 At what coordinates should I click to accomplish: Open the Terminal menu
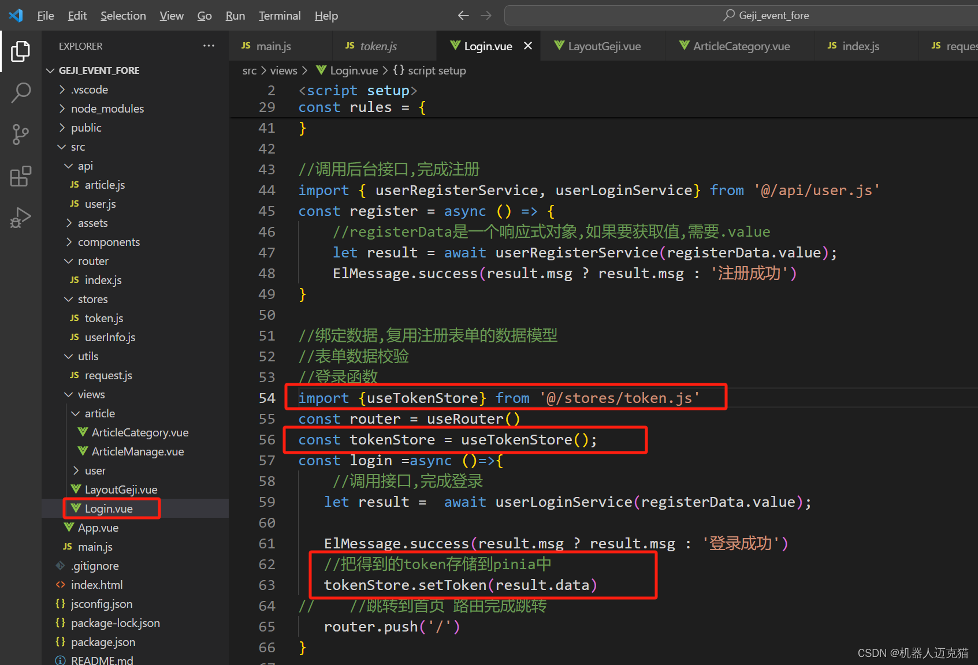tap(280, 16)
